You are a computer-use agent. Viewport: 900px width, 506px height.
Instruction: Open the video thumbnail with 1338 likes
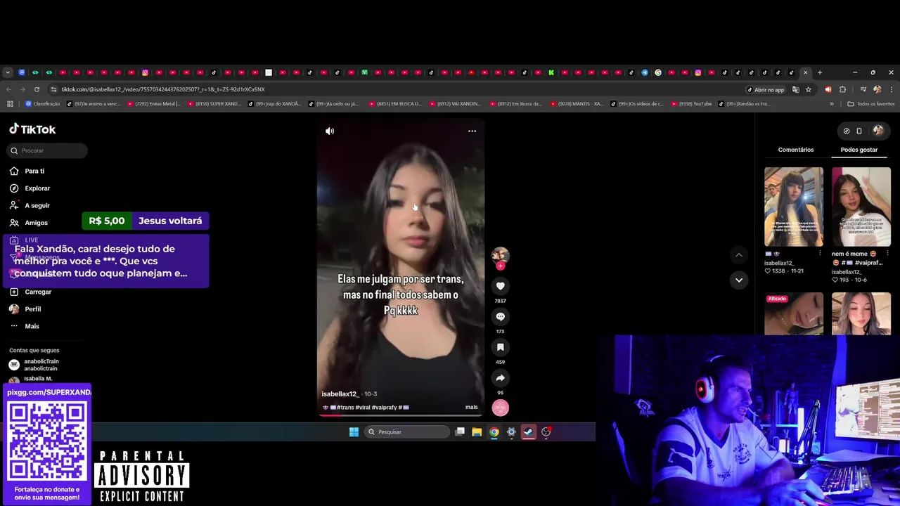point(794,207)
